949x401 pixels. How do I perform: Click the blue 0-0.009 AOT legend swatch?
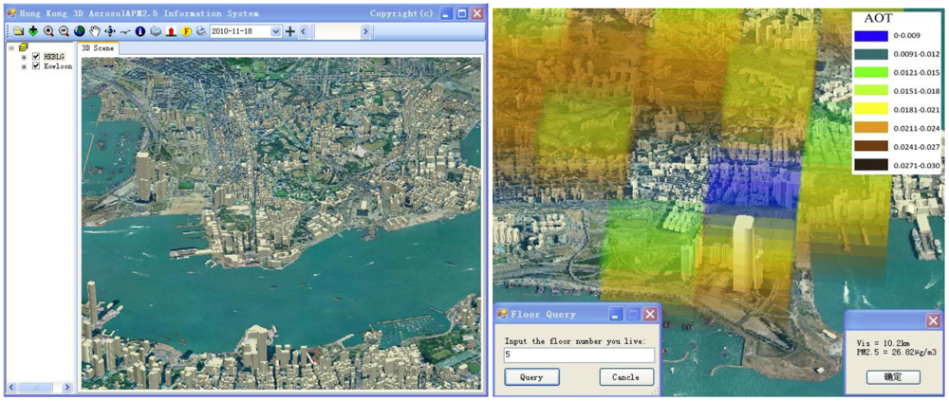871,36
